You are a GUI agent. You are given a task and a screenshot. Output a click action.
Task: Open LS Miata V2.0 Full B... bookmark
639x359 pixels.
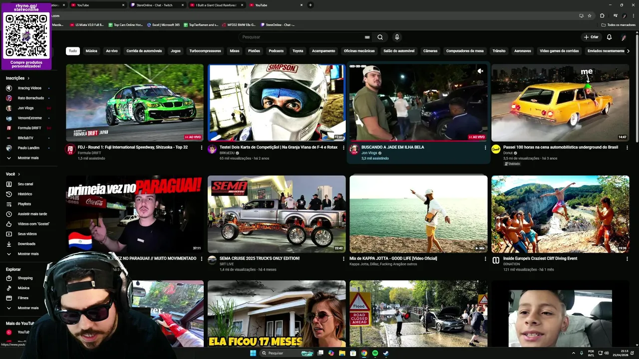[x=87, y=24]
